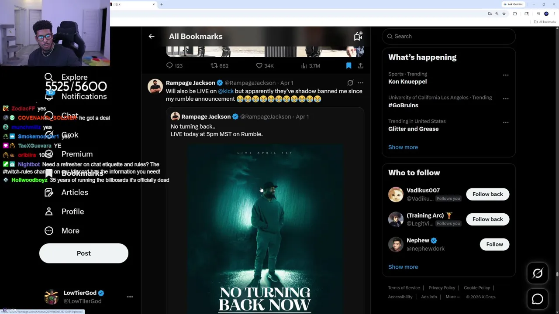Like the post with 34K likes

point(265,65)
